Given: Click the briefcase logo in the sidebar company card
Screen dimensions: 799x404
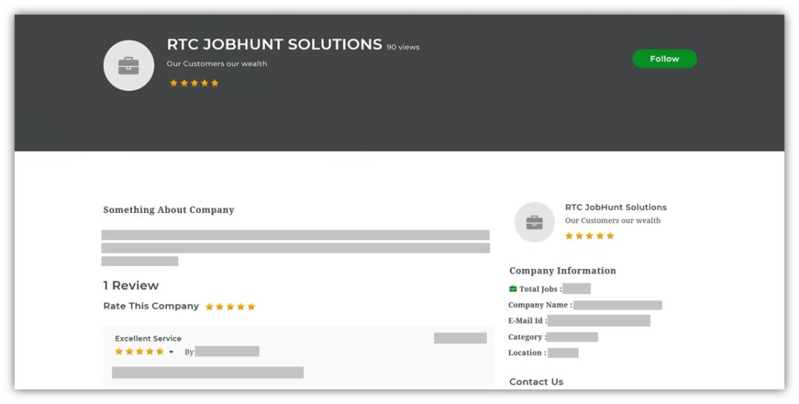Looking at the screenshot, I should click(534, 222).
